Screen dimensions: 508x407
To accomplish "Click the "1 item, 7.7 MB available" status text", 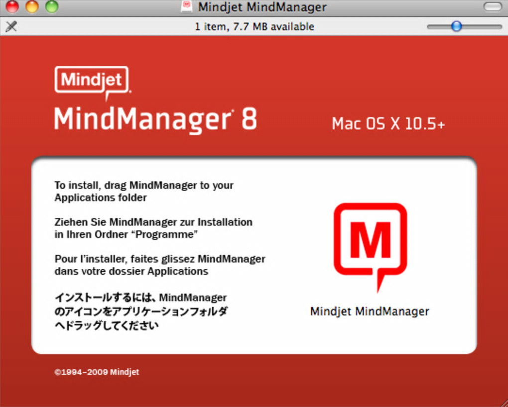I will (x=254, y=26).
